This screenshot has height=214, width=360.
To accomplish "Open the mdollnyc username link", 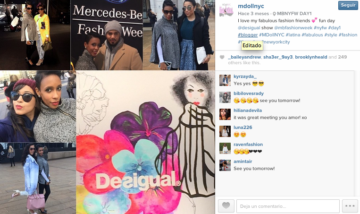I will coord(251,6).
